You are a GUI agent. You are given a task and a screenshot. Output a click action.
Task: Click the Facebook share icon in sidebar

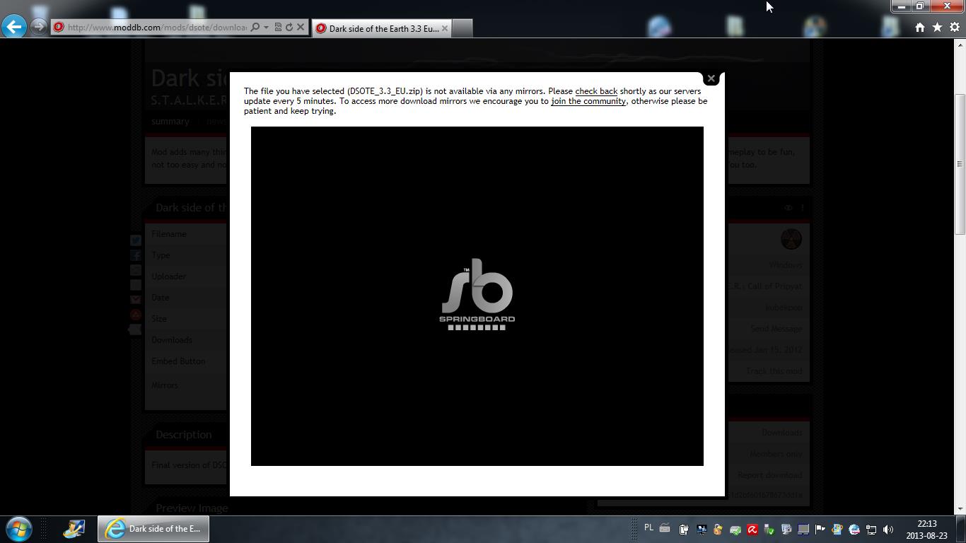click(135, 255)
